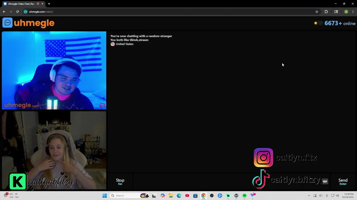Close the Uhmegle browser tab

pyautogui.click(x=42, y=4)
